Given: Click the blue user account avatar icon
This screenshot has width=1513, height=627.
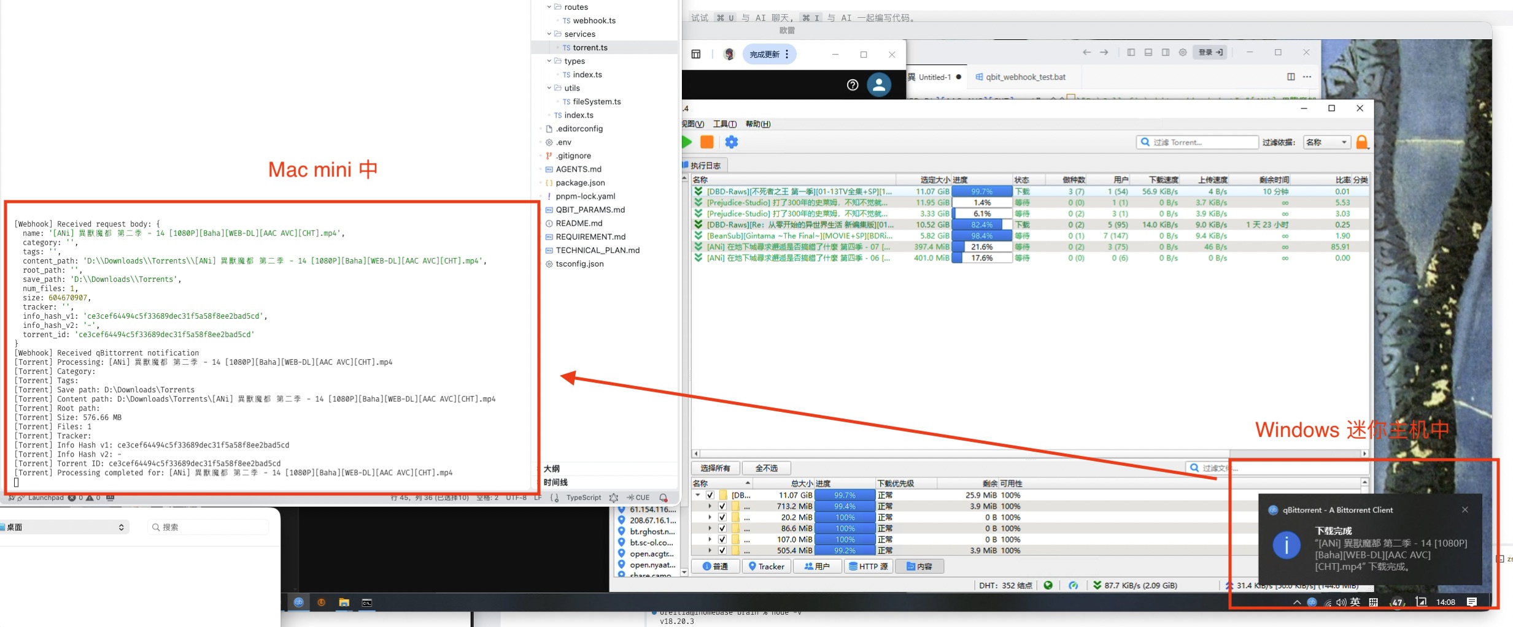Looking at the screenshot, I should pos(879,85).
